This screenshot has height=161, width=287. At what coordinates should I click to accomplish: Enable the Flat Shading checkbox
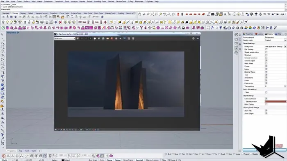[266, 49]
